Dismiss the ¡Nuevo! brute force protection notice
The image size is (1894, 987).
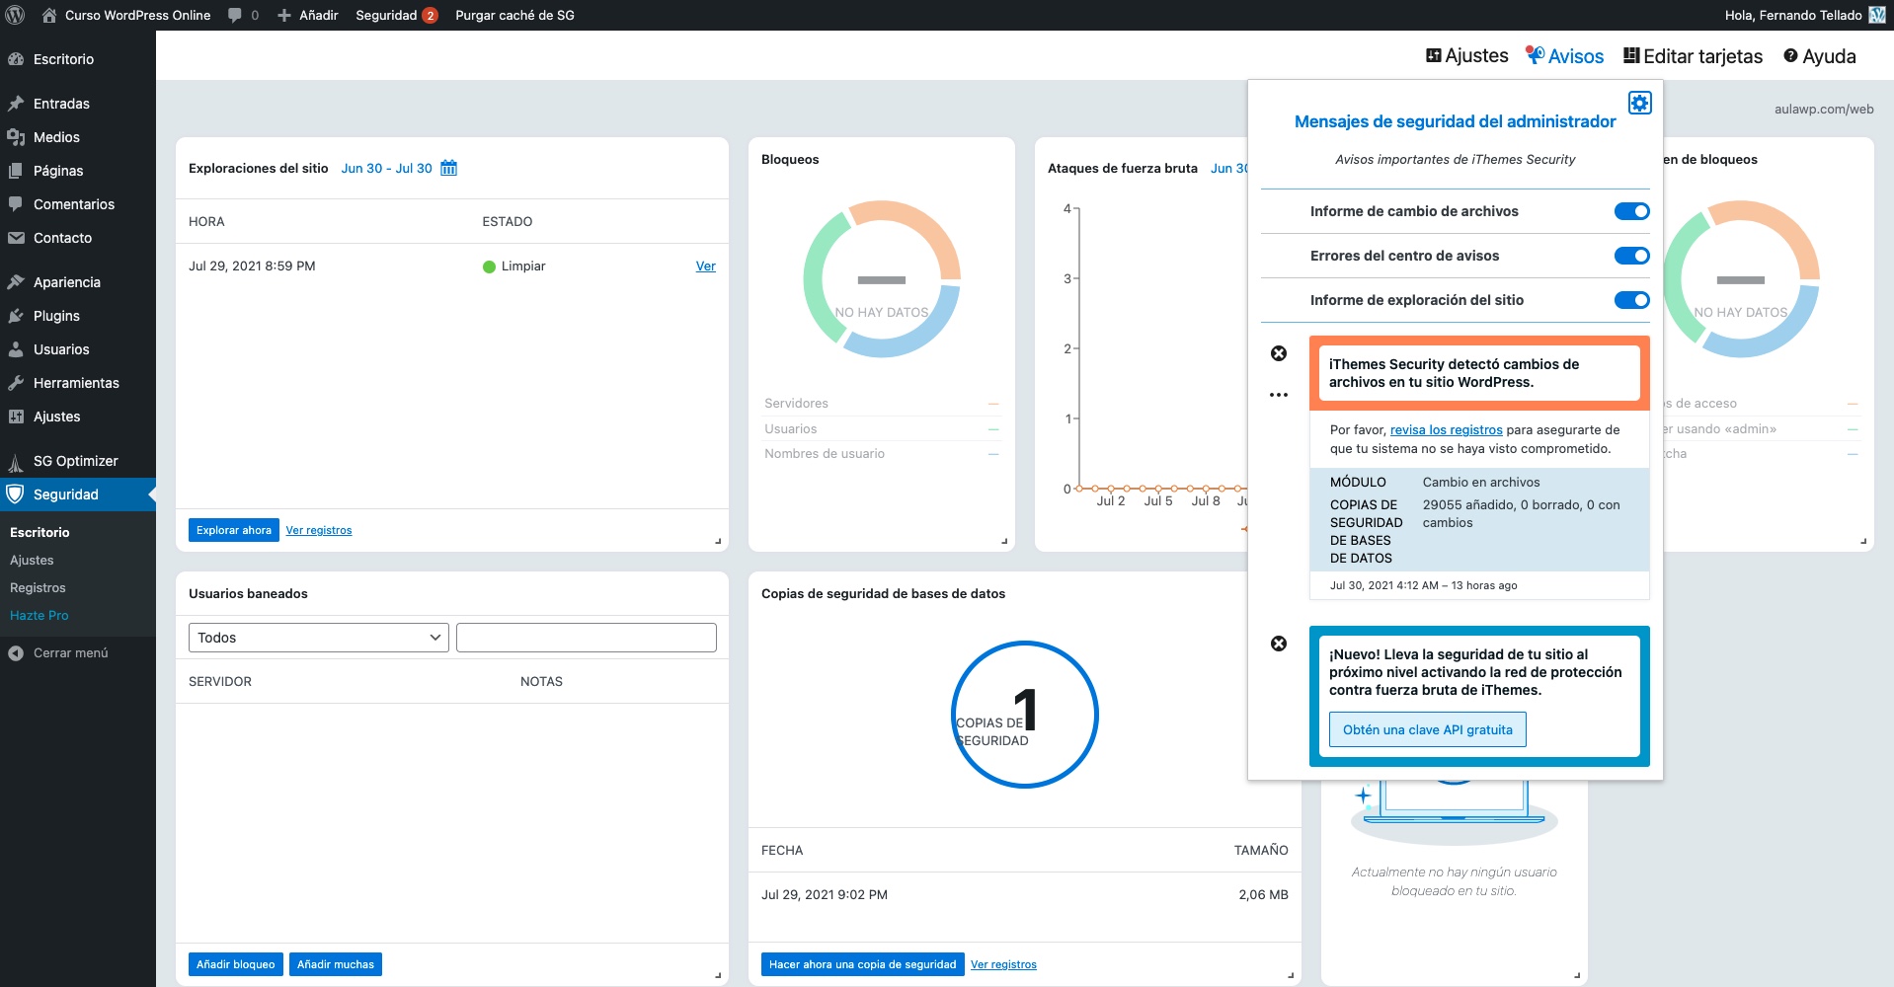[x=1279, y=644]
